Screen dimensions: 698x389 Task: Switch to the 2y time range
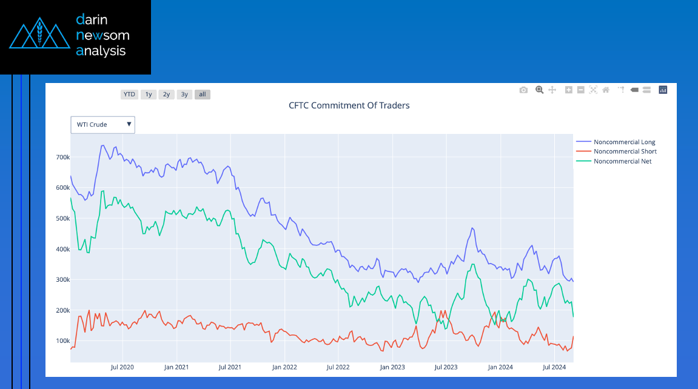tap(166, 95)
